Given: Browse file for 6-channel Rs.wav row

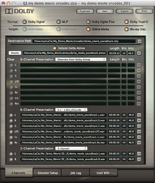Looking at the screenshot, I should pyautogui.click(x=139, y=143).
